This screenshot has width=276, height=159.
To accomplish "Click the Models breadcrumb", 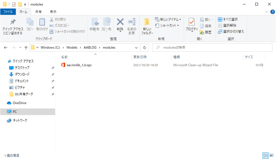I will 72,48.
